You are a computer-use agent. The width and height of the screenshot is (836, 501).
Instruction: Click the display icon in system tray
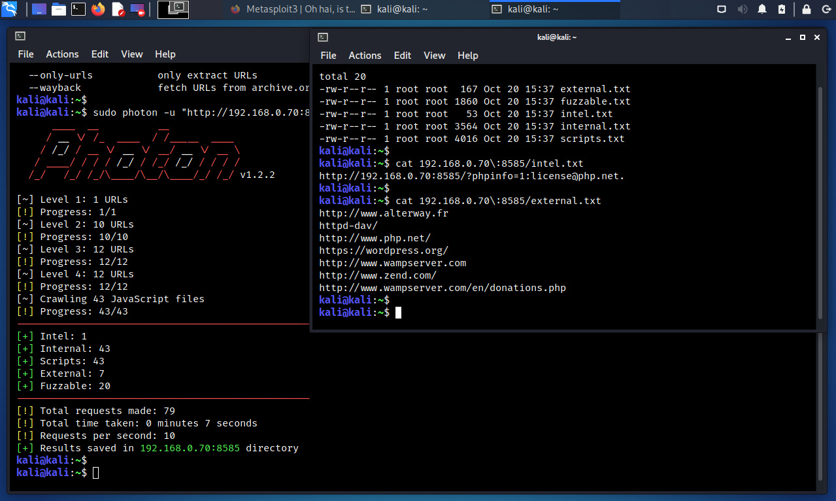[722, 9]
